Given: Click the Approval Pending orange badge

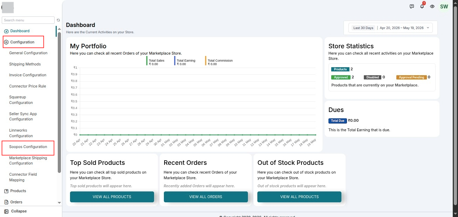Looking at the screenshot, I should (411, 77).
